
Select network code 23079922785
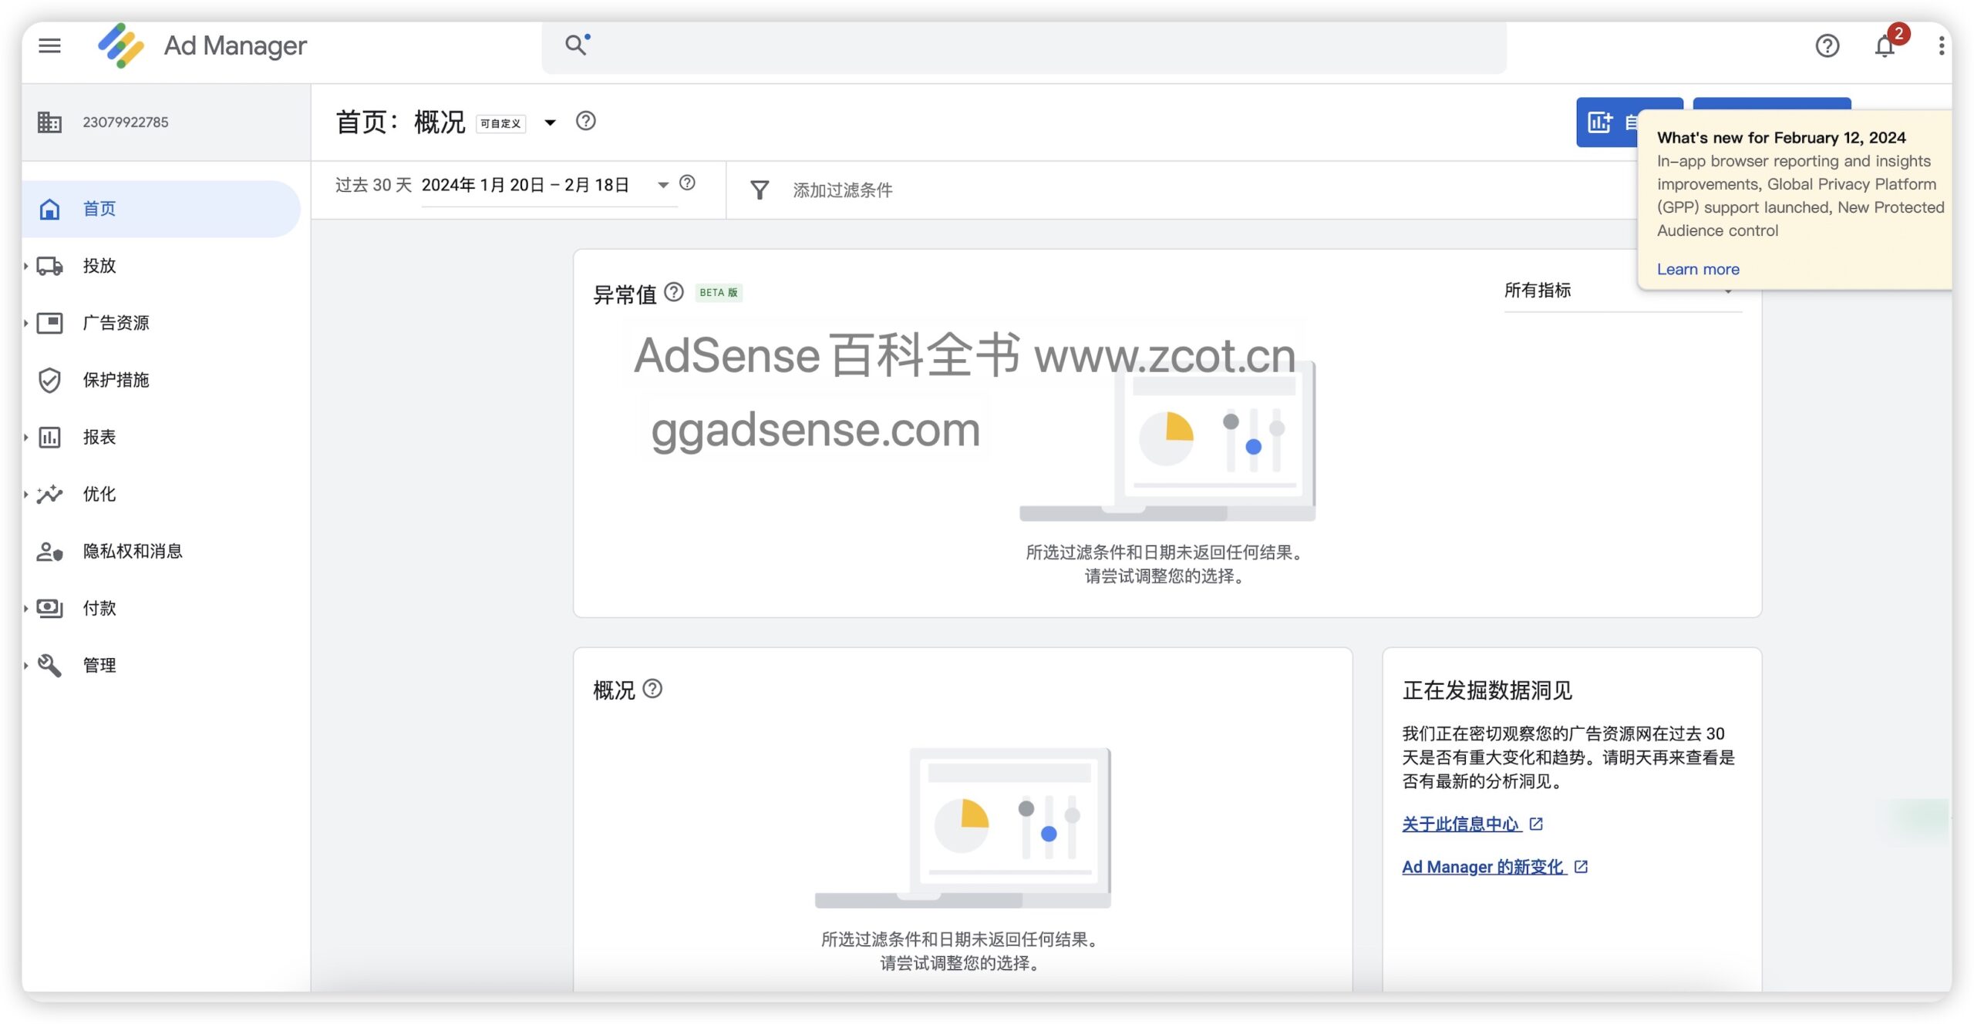pyautogui.click(x=126, y=122)
